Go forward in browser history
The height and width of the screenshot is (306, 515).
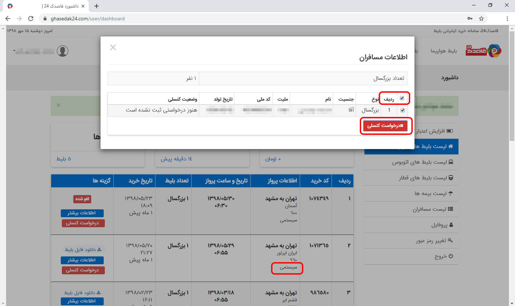(x=19, y=19)
